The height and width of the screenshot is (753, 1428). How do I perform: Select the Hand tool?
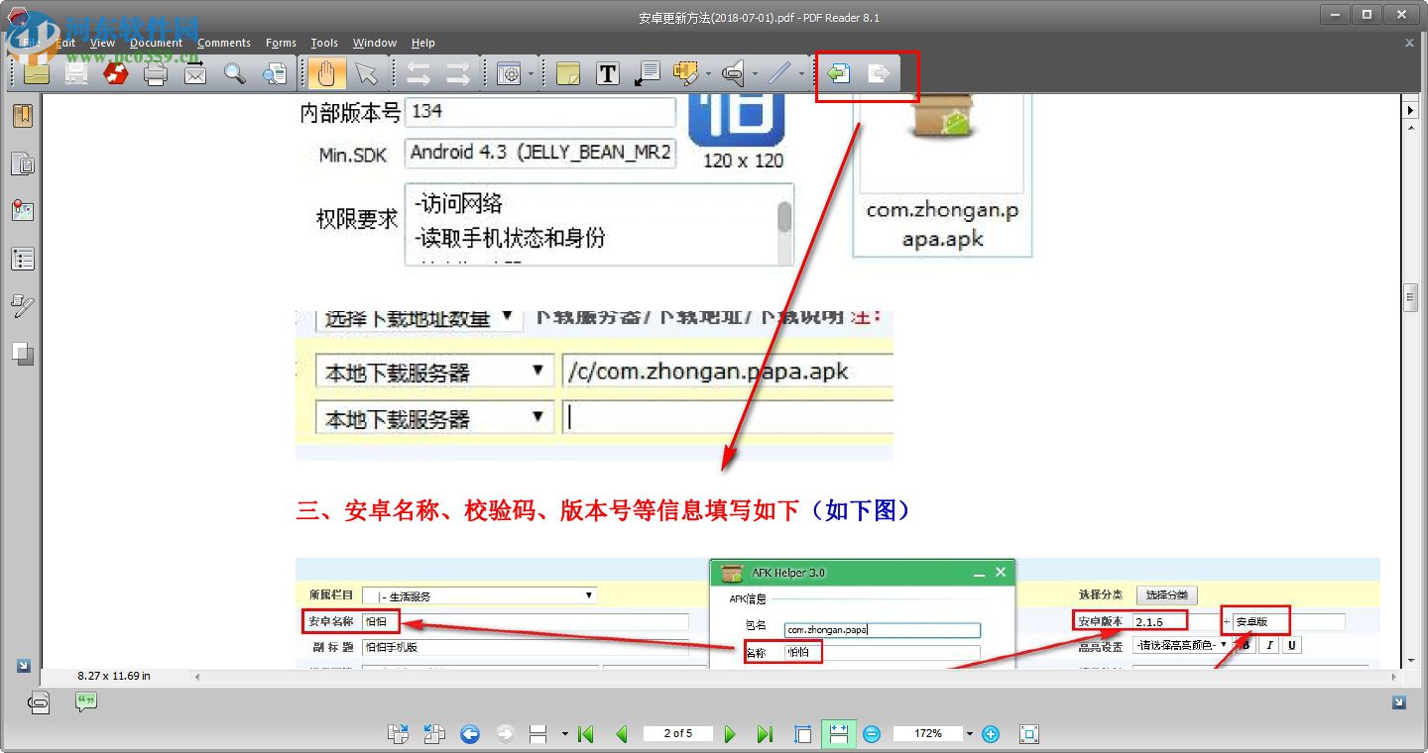tap(326, 73)
